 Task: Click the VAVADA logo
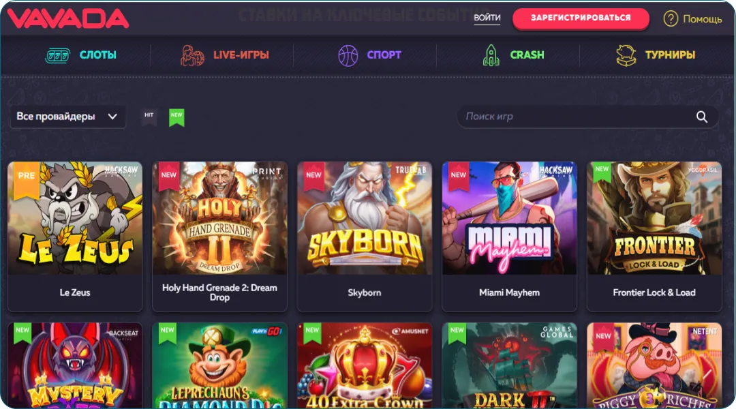tap(67, 18)
